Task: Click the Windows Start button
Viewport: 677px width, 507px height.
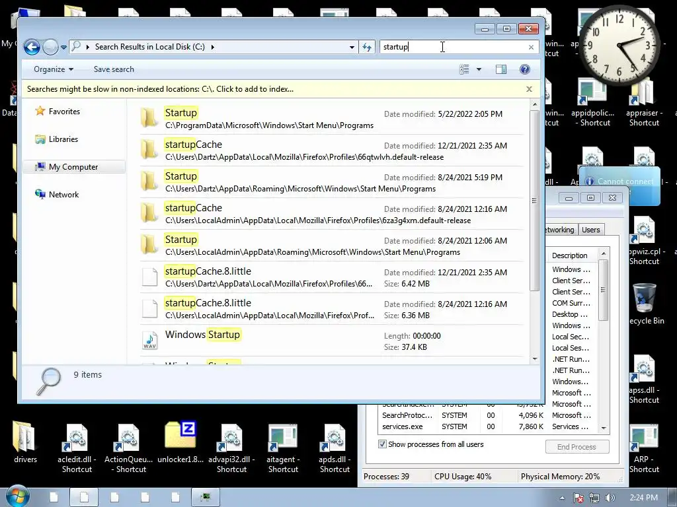Action: coord(17,496)
